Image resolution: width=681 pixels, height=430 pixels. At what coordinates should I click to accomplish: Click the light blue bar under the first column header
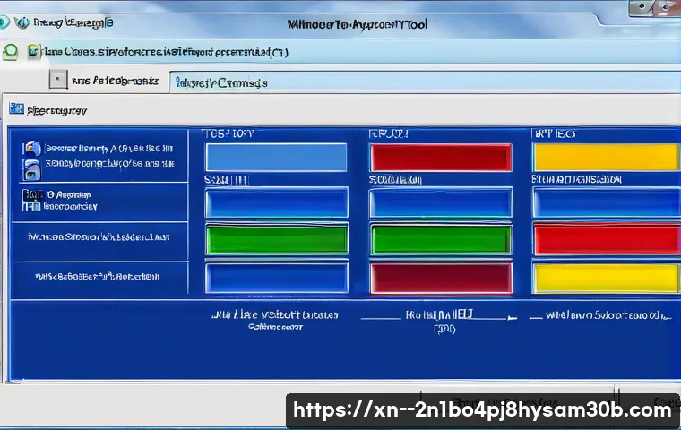[276, 158]
